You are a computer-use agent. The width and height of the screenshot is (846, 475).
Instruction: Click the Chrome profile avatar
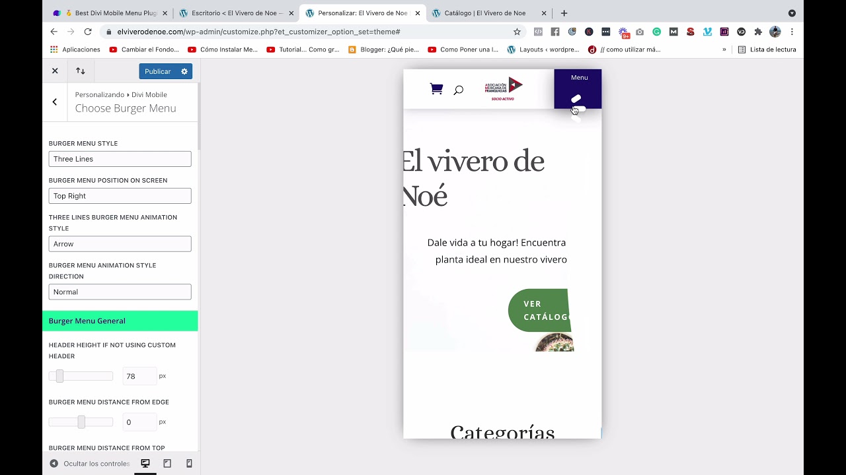(x=775, y=32)
